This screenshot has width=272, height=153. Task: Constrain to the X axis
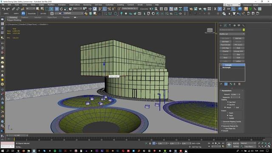tap(215, 8)
